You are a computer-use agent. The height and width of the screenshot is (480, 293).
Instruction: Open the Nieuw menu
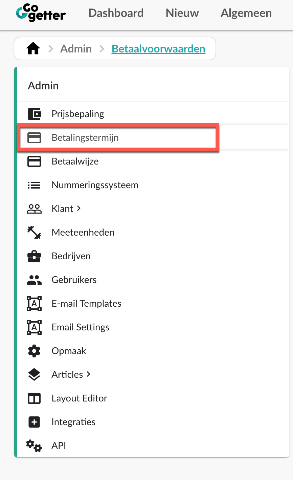[182, 13]
